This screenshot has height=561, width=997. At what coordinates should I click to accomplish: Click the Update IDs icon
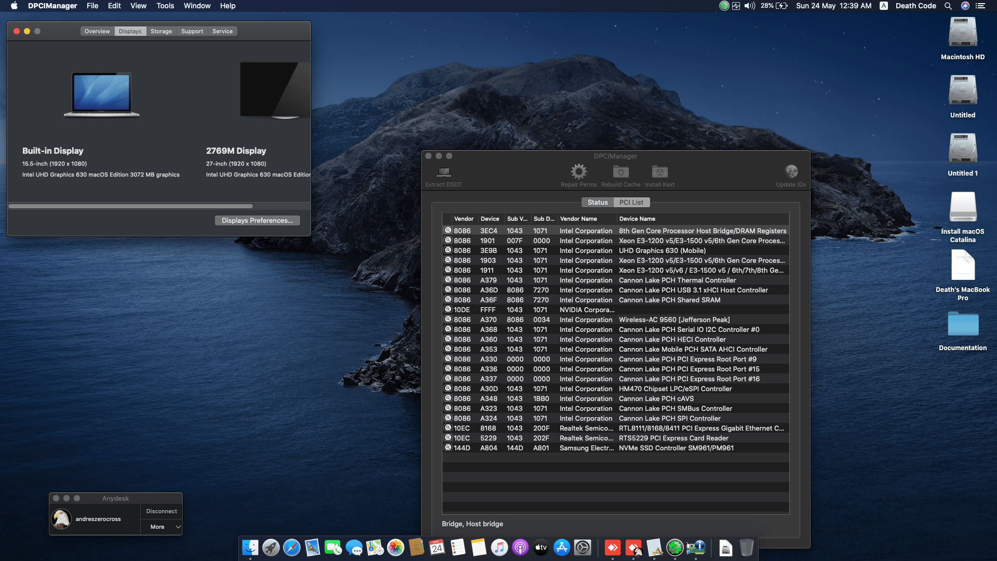[x=791, y=171]
